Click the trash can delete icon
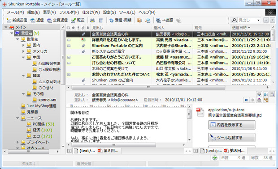This screenshot has width=278, height=169. 101,20
